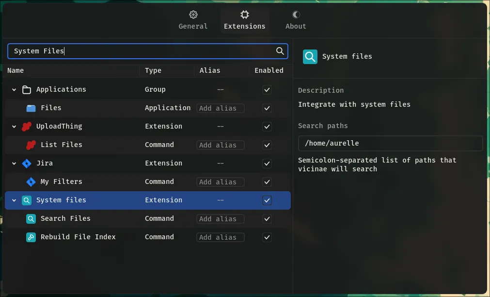Click the Rebuild File Index wrench icon

(x=31, y=237)
